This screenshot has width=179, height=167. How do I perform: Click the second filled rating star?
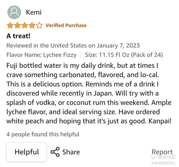(17, 26)
